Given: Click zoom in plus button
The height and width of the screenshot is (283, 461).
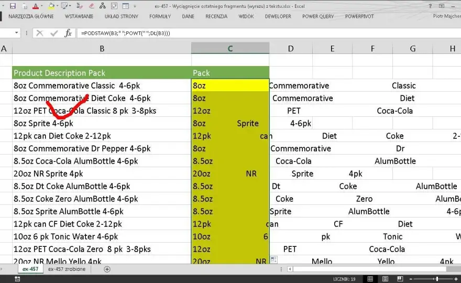Looking at the screenshot, I should tap(456, 279).
